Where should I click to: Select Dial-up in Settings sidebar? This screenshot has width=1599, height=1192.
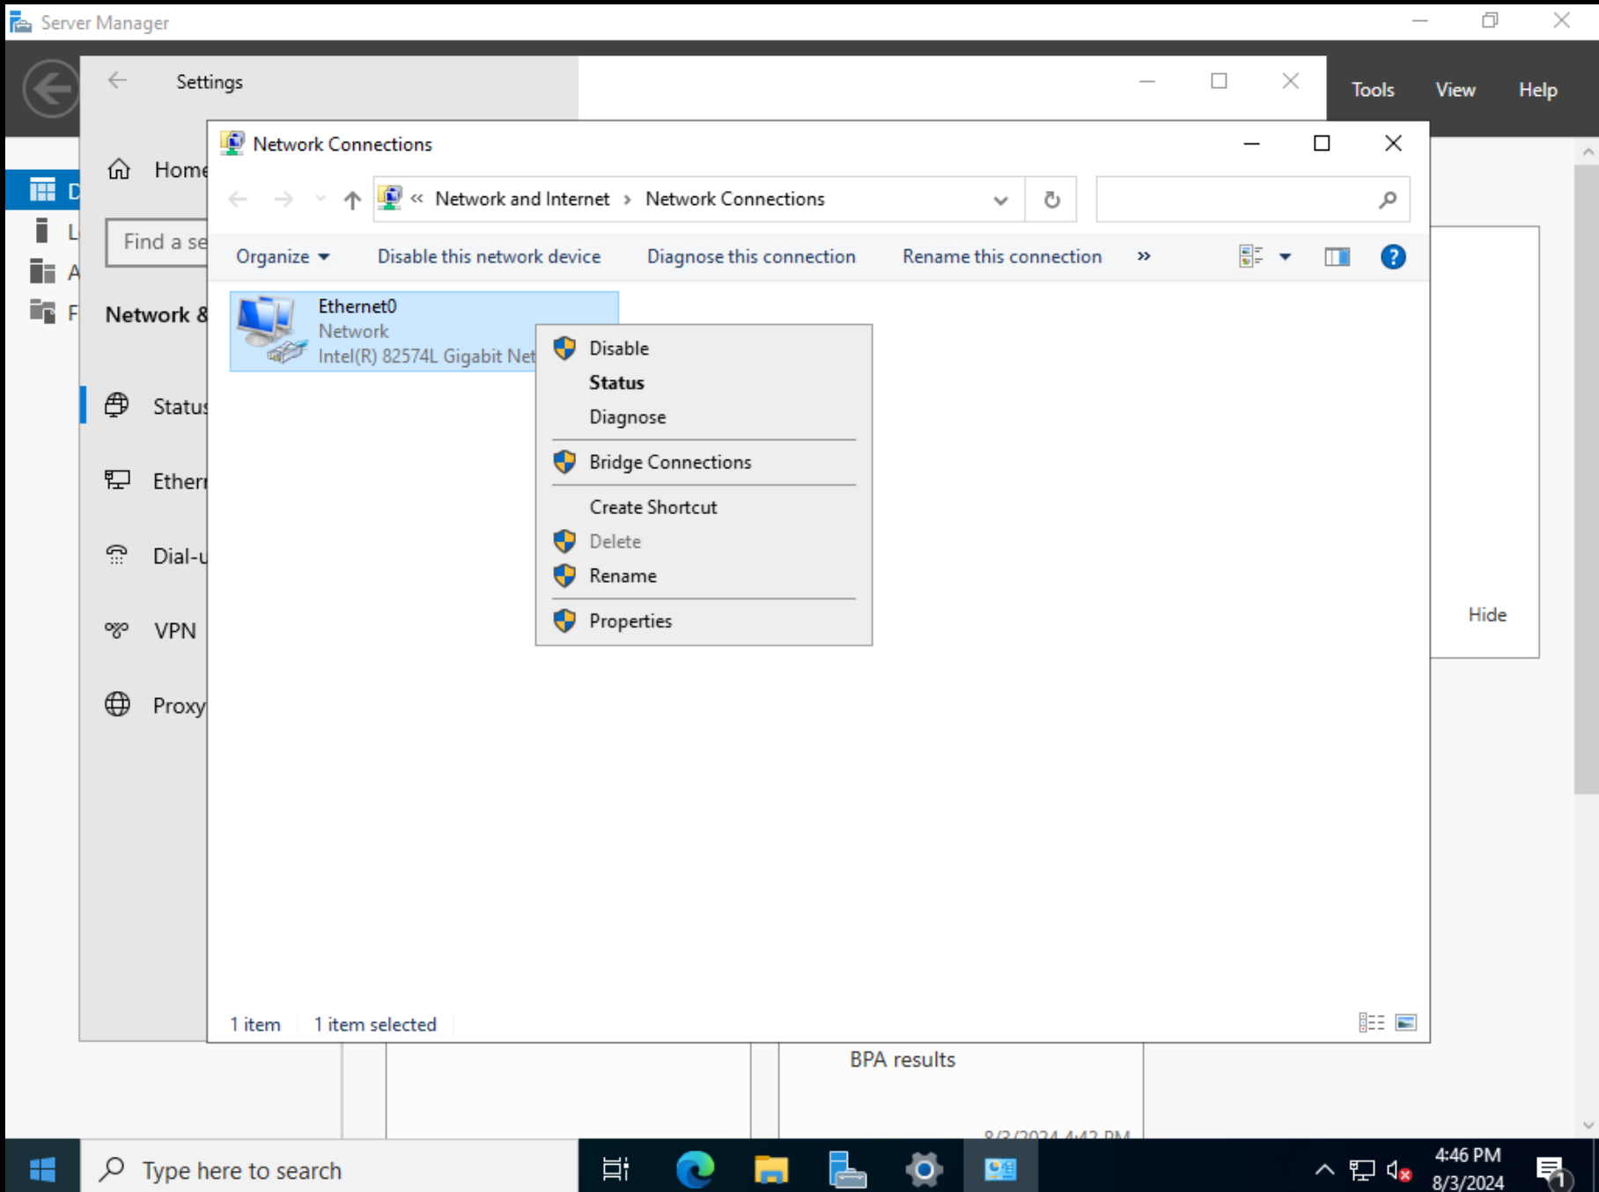point(156,556)
